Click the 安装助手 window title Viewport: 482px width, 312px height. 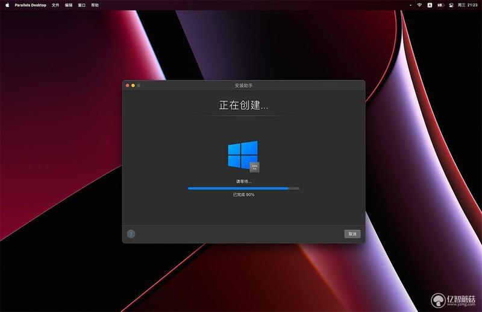(243, 85)
